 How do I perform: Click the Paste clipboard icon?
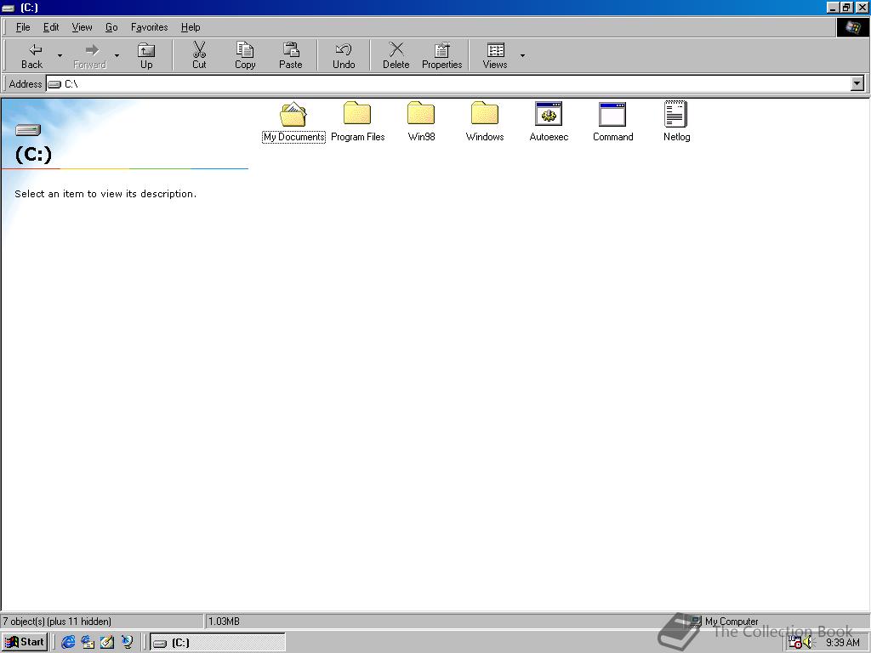291,55
